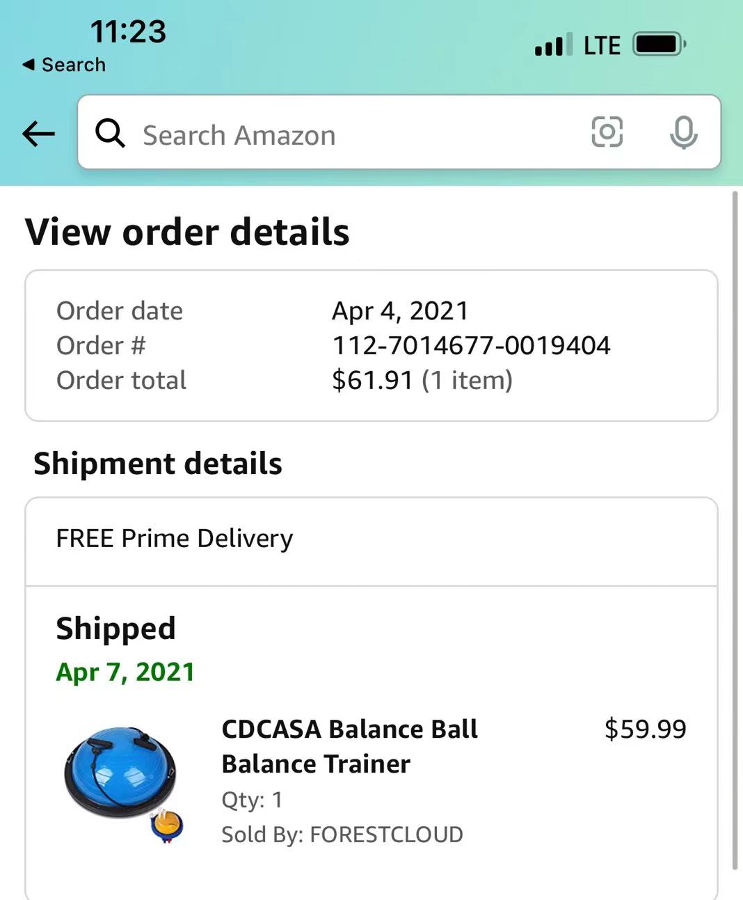
Task: Tap the green Apr 7, 2021 shipped date
Action: (125, 672)
